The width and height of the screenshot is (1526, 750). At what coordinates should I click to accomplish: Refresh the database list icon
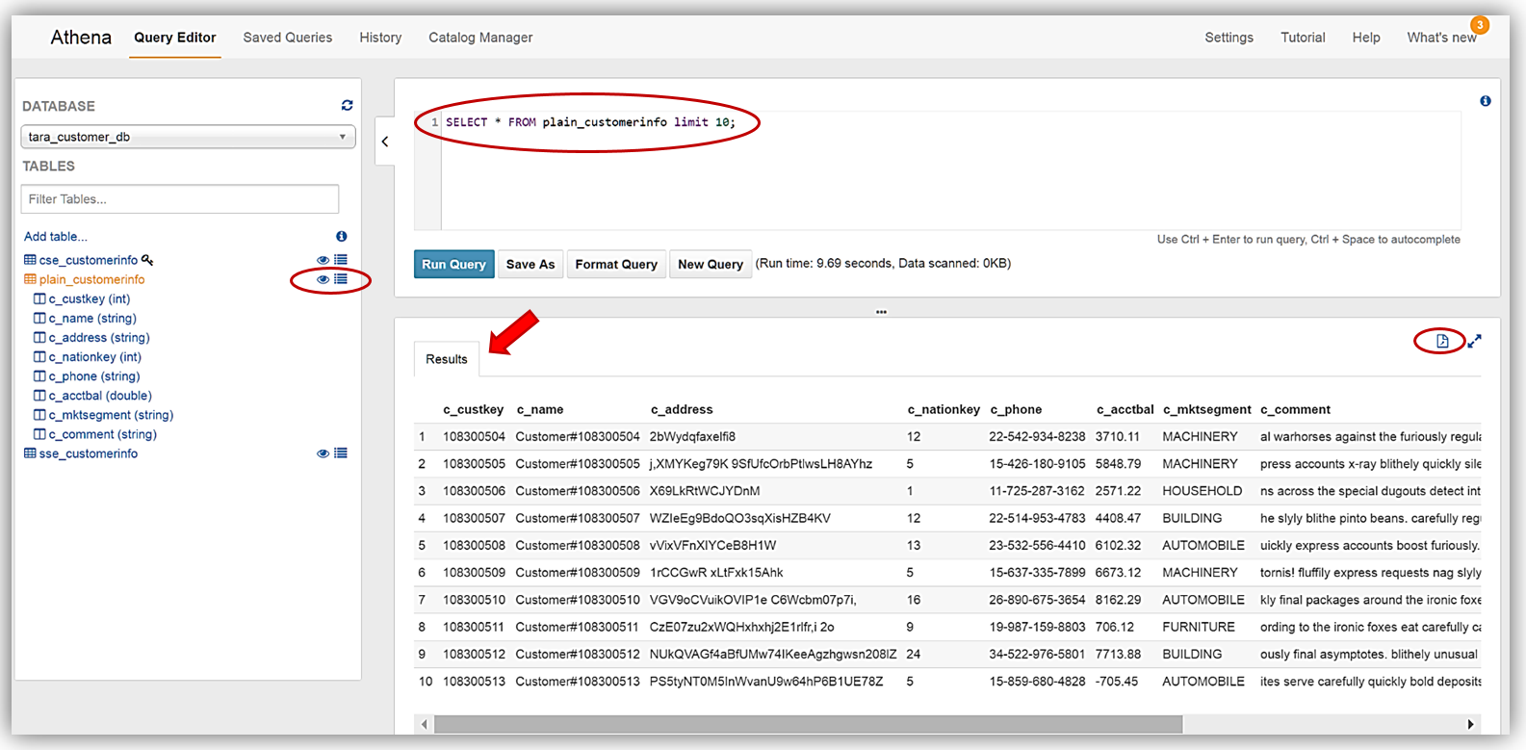(x=347, y=106)
